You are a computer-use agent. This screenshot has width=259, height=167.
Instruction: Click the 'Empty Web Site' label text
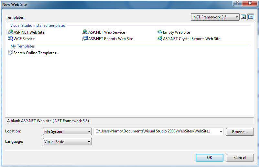coord(177,32)
